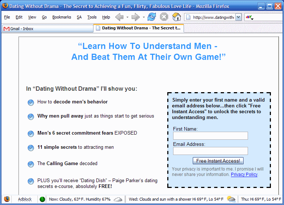Reload the current page

(152, 17)
